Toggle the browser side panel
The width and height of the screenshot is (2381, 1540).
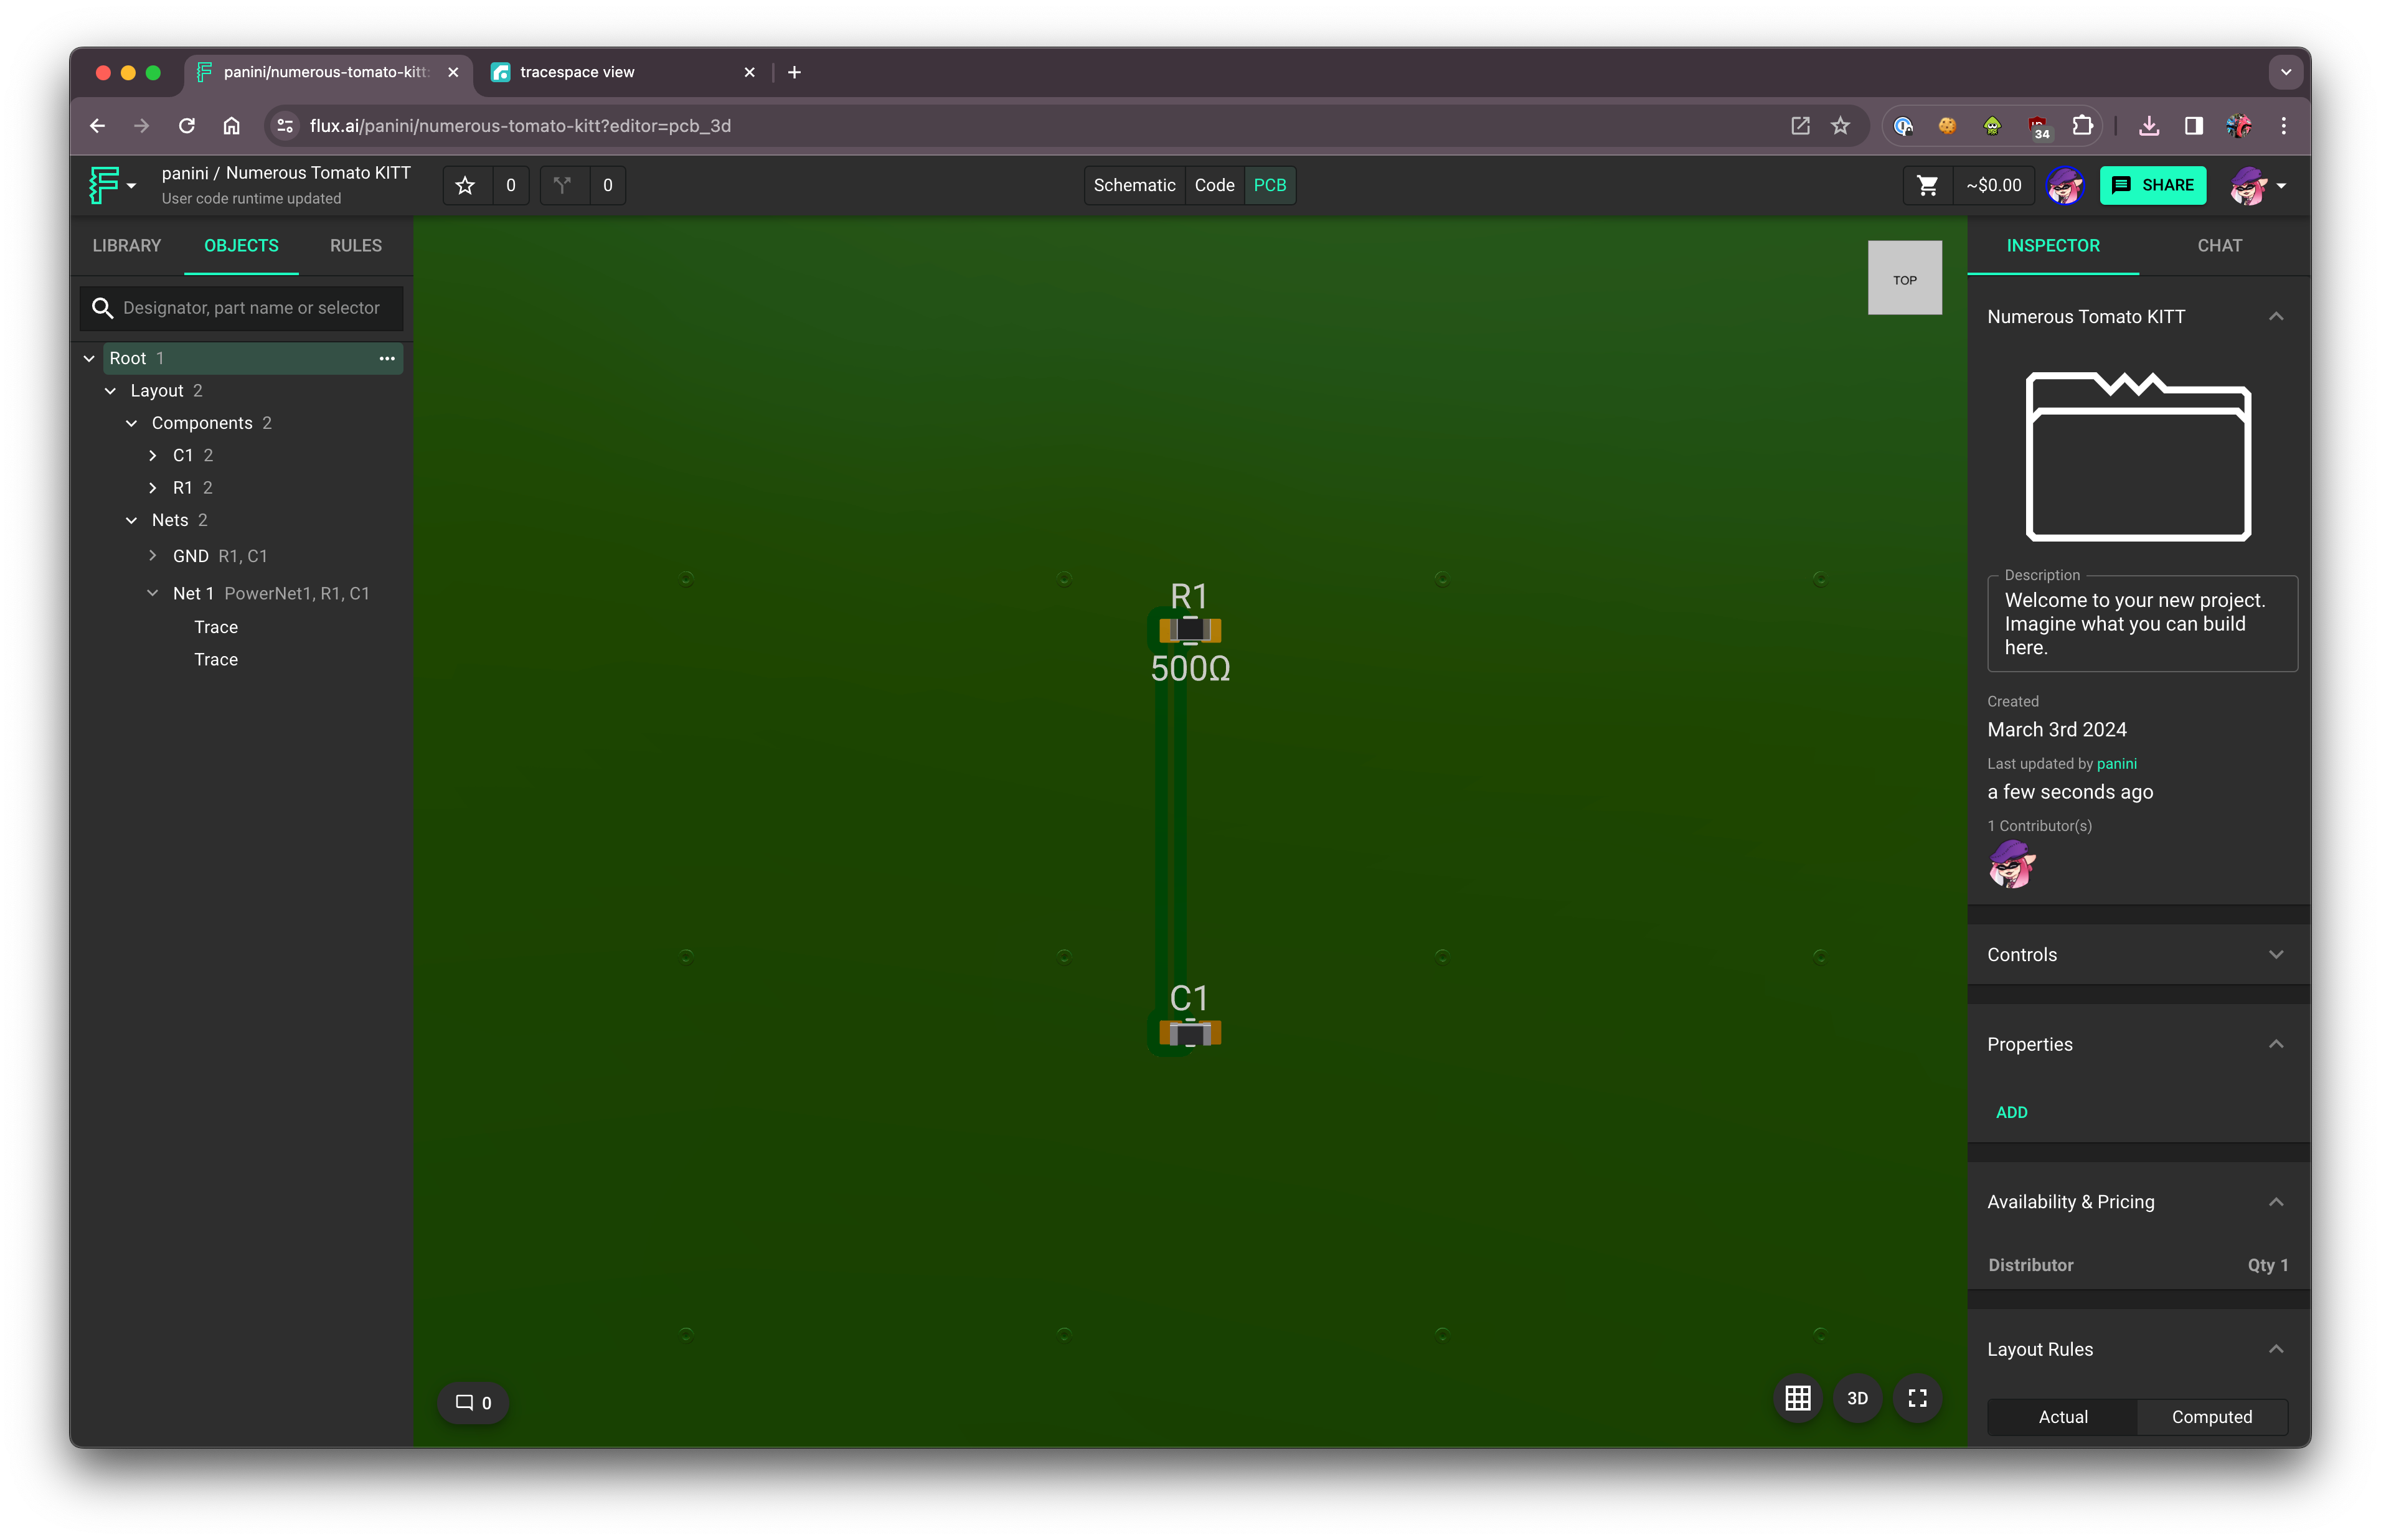click(x=2193, y=126)
